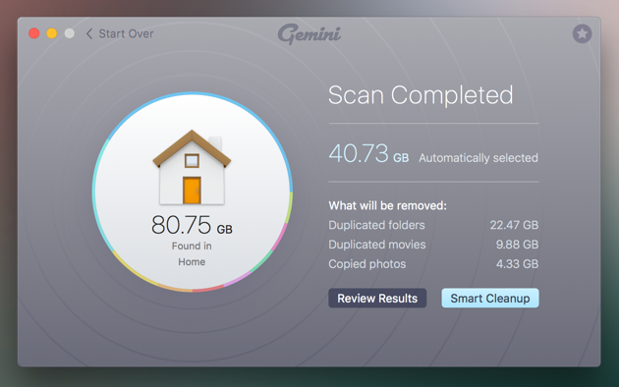Minimize the window with the yellow button

tap(52, 33)
